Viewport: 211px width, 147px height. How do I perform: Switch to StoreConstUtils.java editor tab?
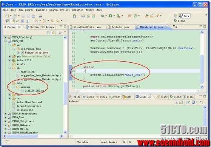tap(87, 27)
